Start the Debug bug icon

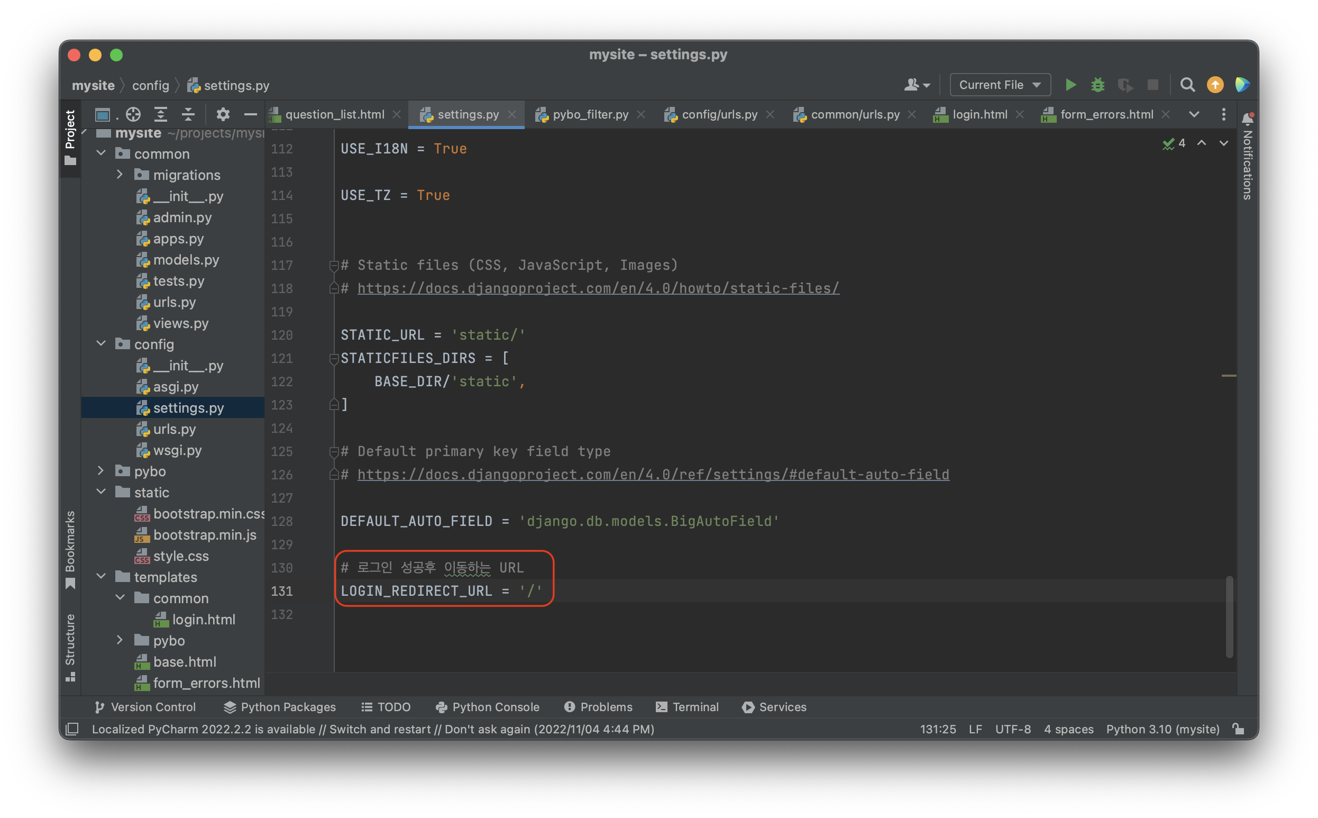(x=1097, y=85)
